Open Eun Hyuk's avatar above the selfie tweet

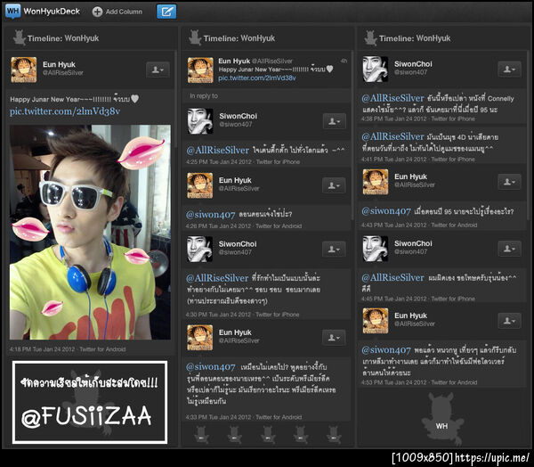click(23, 70)
